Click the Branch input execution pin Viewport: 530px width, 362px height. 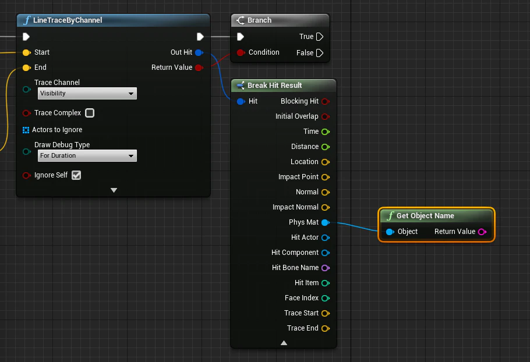click(x=241, y=37)
